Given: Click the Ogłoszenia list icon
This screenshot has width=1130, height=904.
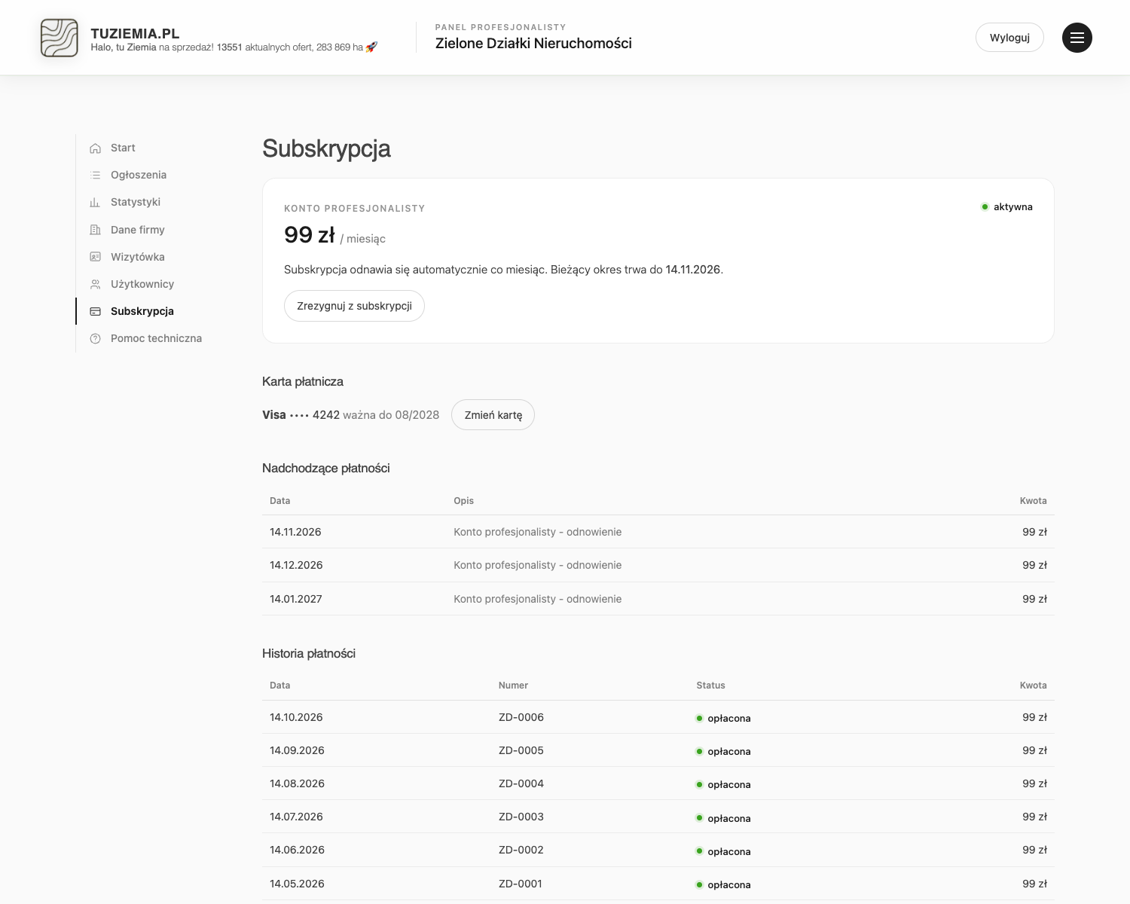Looking at the screenshot, I should (95, 176).
